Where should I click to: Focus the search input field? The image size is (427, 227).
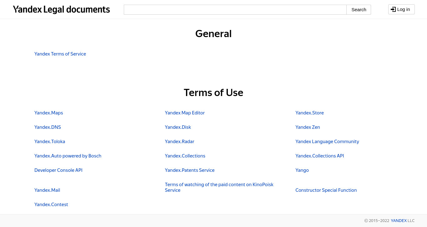point(235,10)
